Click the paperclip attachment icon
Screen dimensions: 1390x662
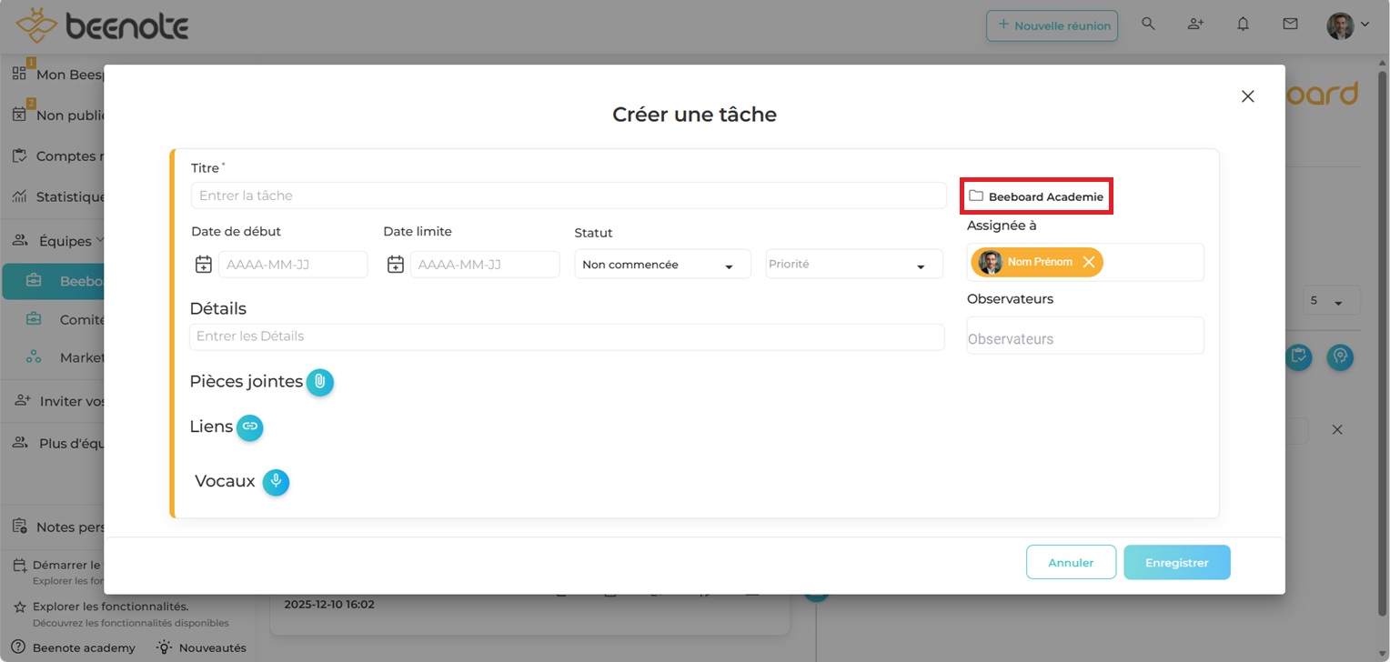click(319, 383)
